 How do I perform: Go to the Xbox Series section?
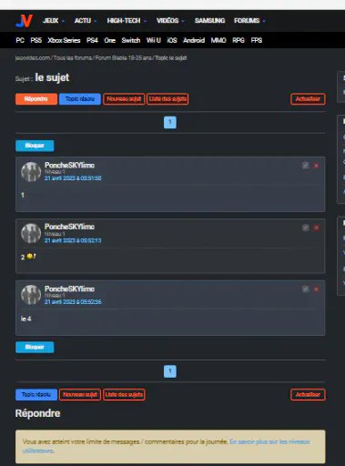[x=64, y=40]
